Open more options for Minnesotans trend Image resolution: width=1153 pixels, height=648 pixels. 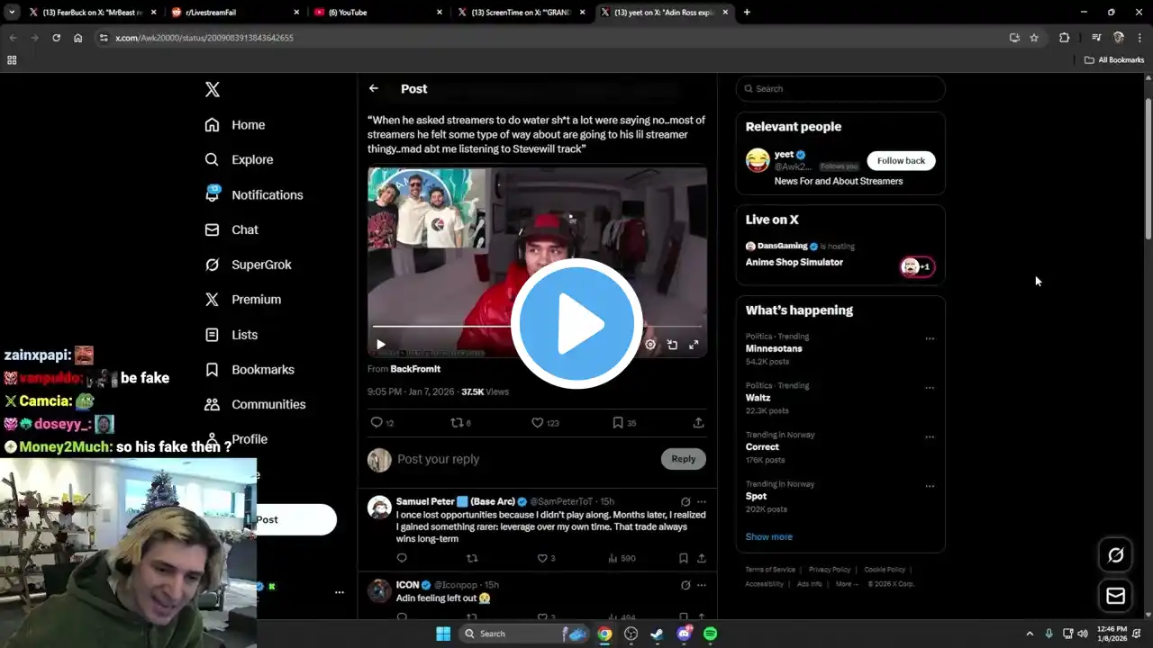pos(930,339)
